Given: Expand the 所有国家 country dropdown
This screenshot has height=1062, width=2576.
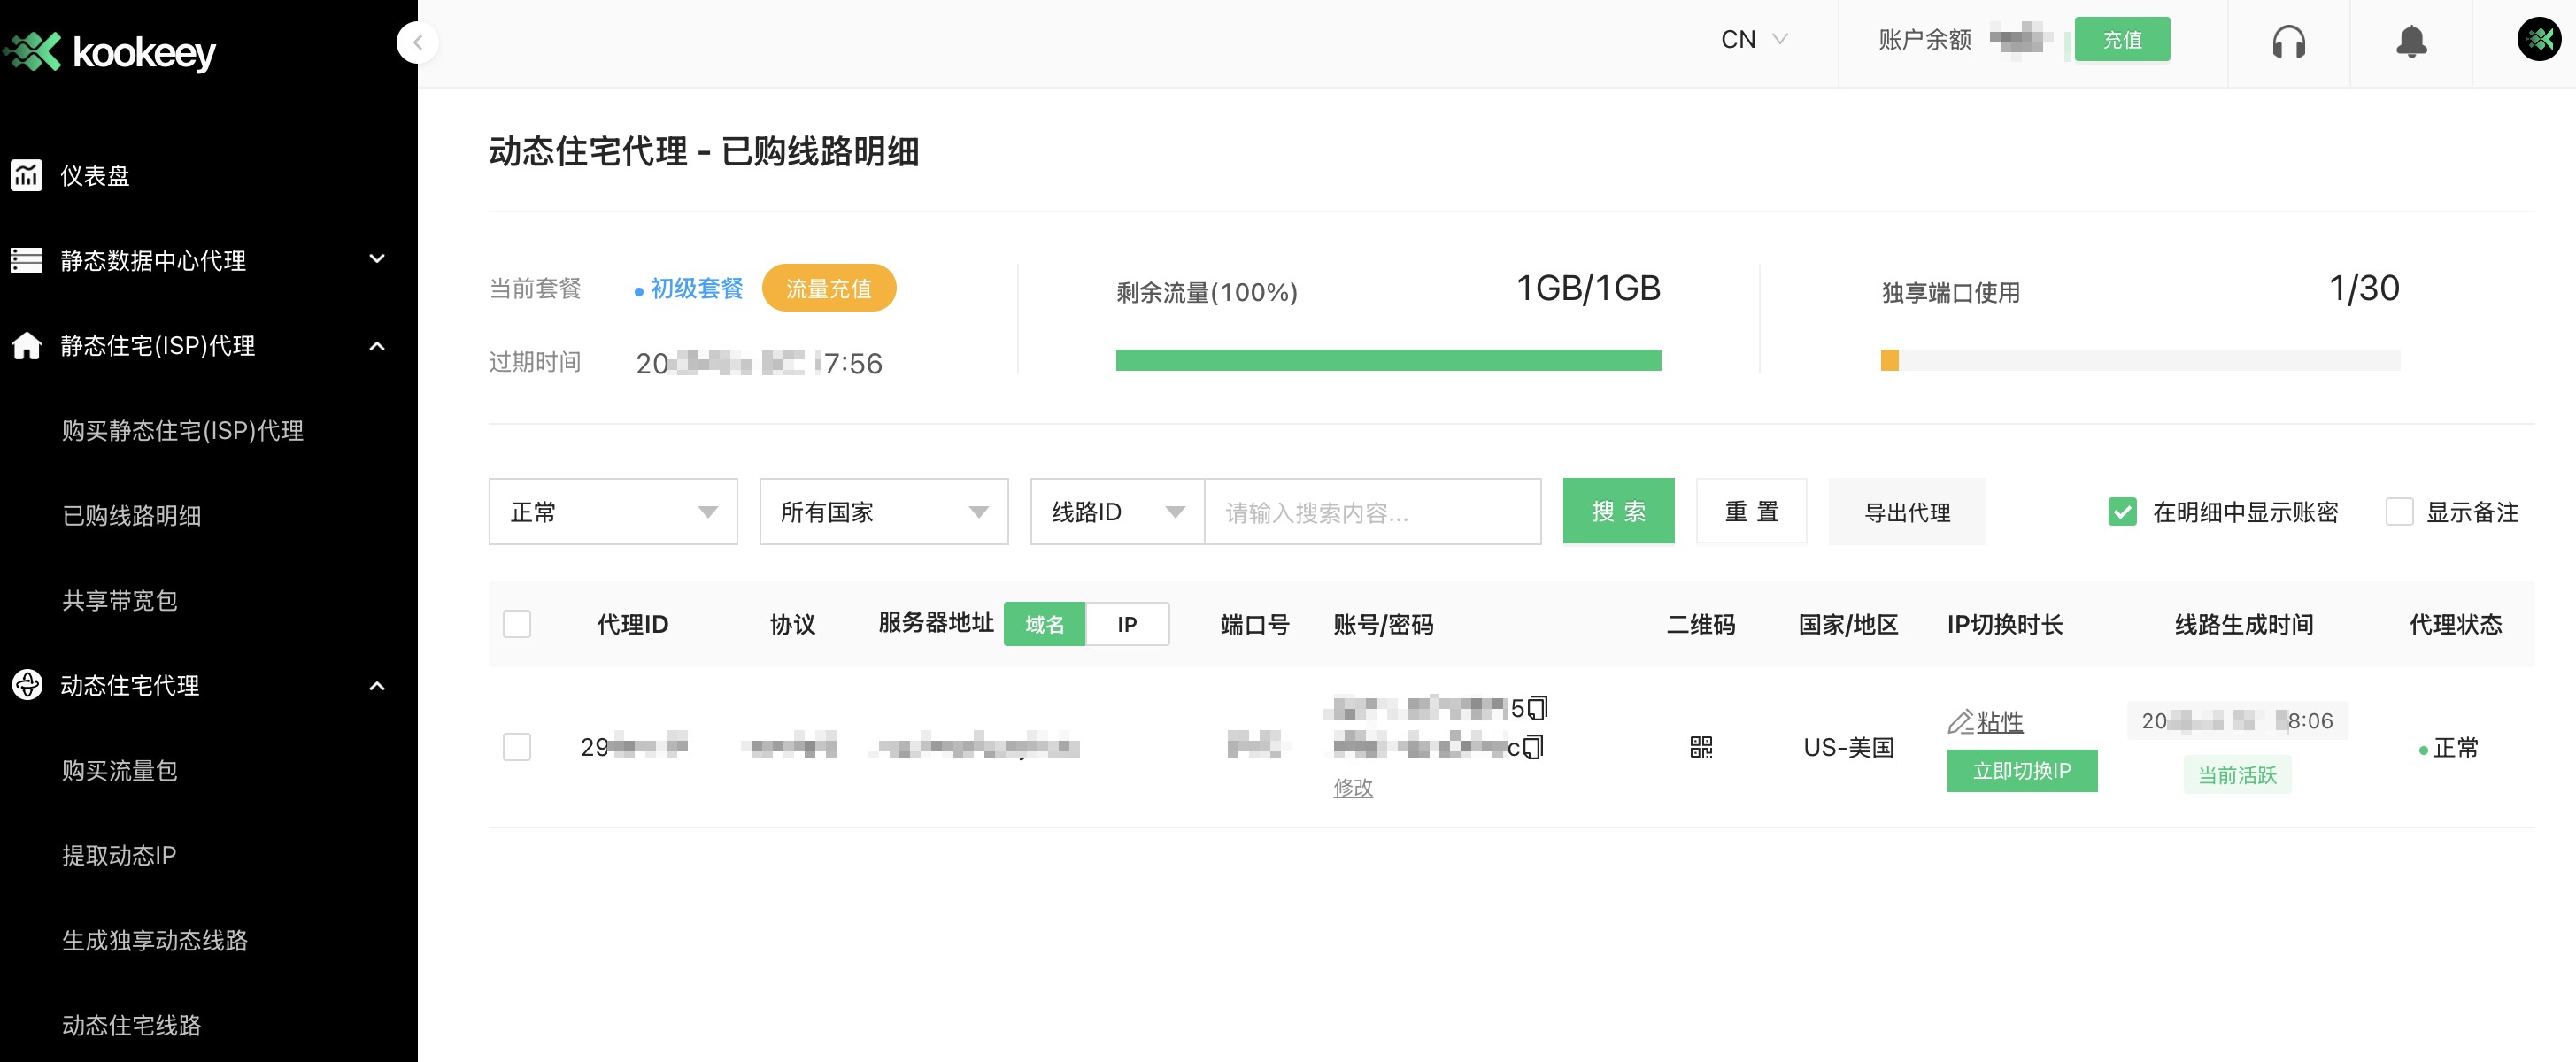Looking at the screenshot, I should [883, 512].
